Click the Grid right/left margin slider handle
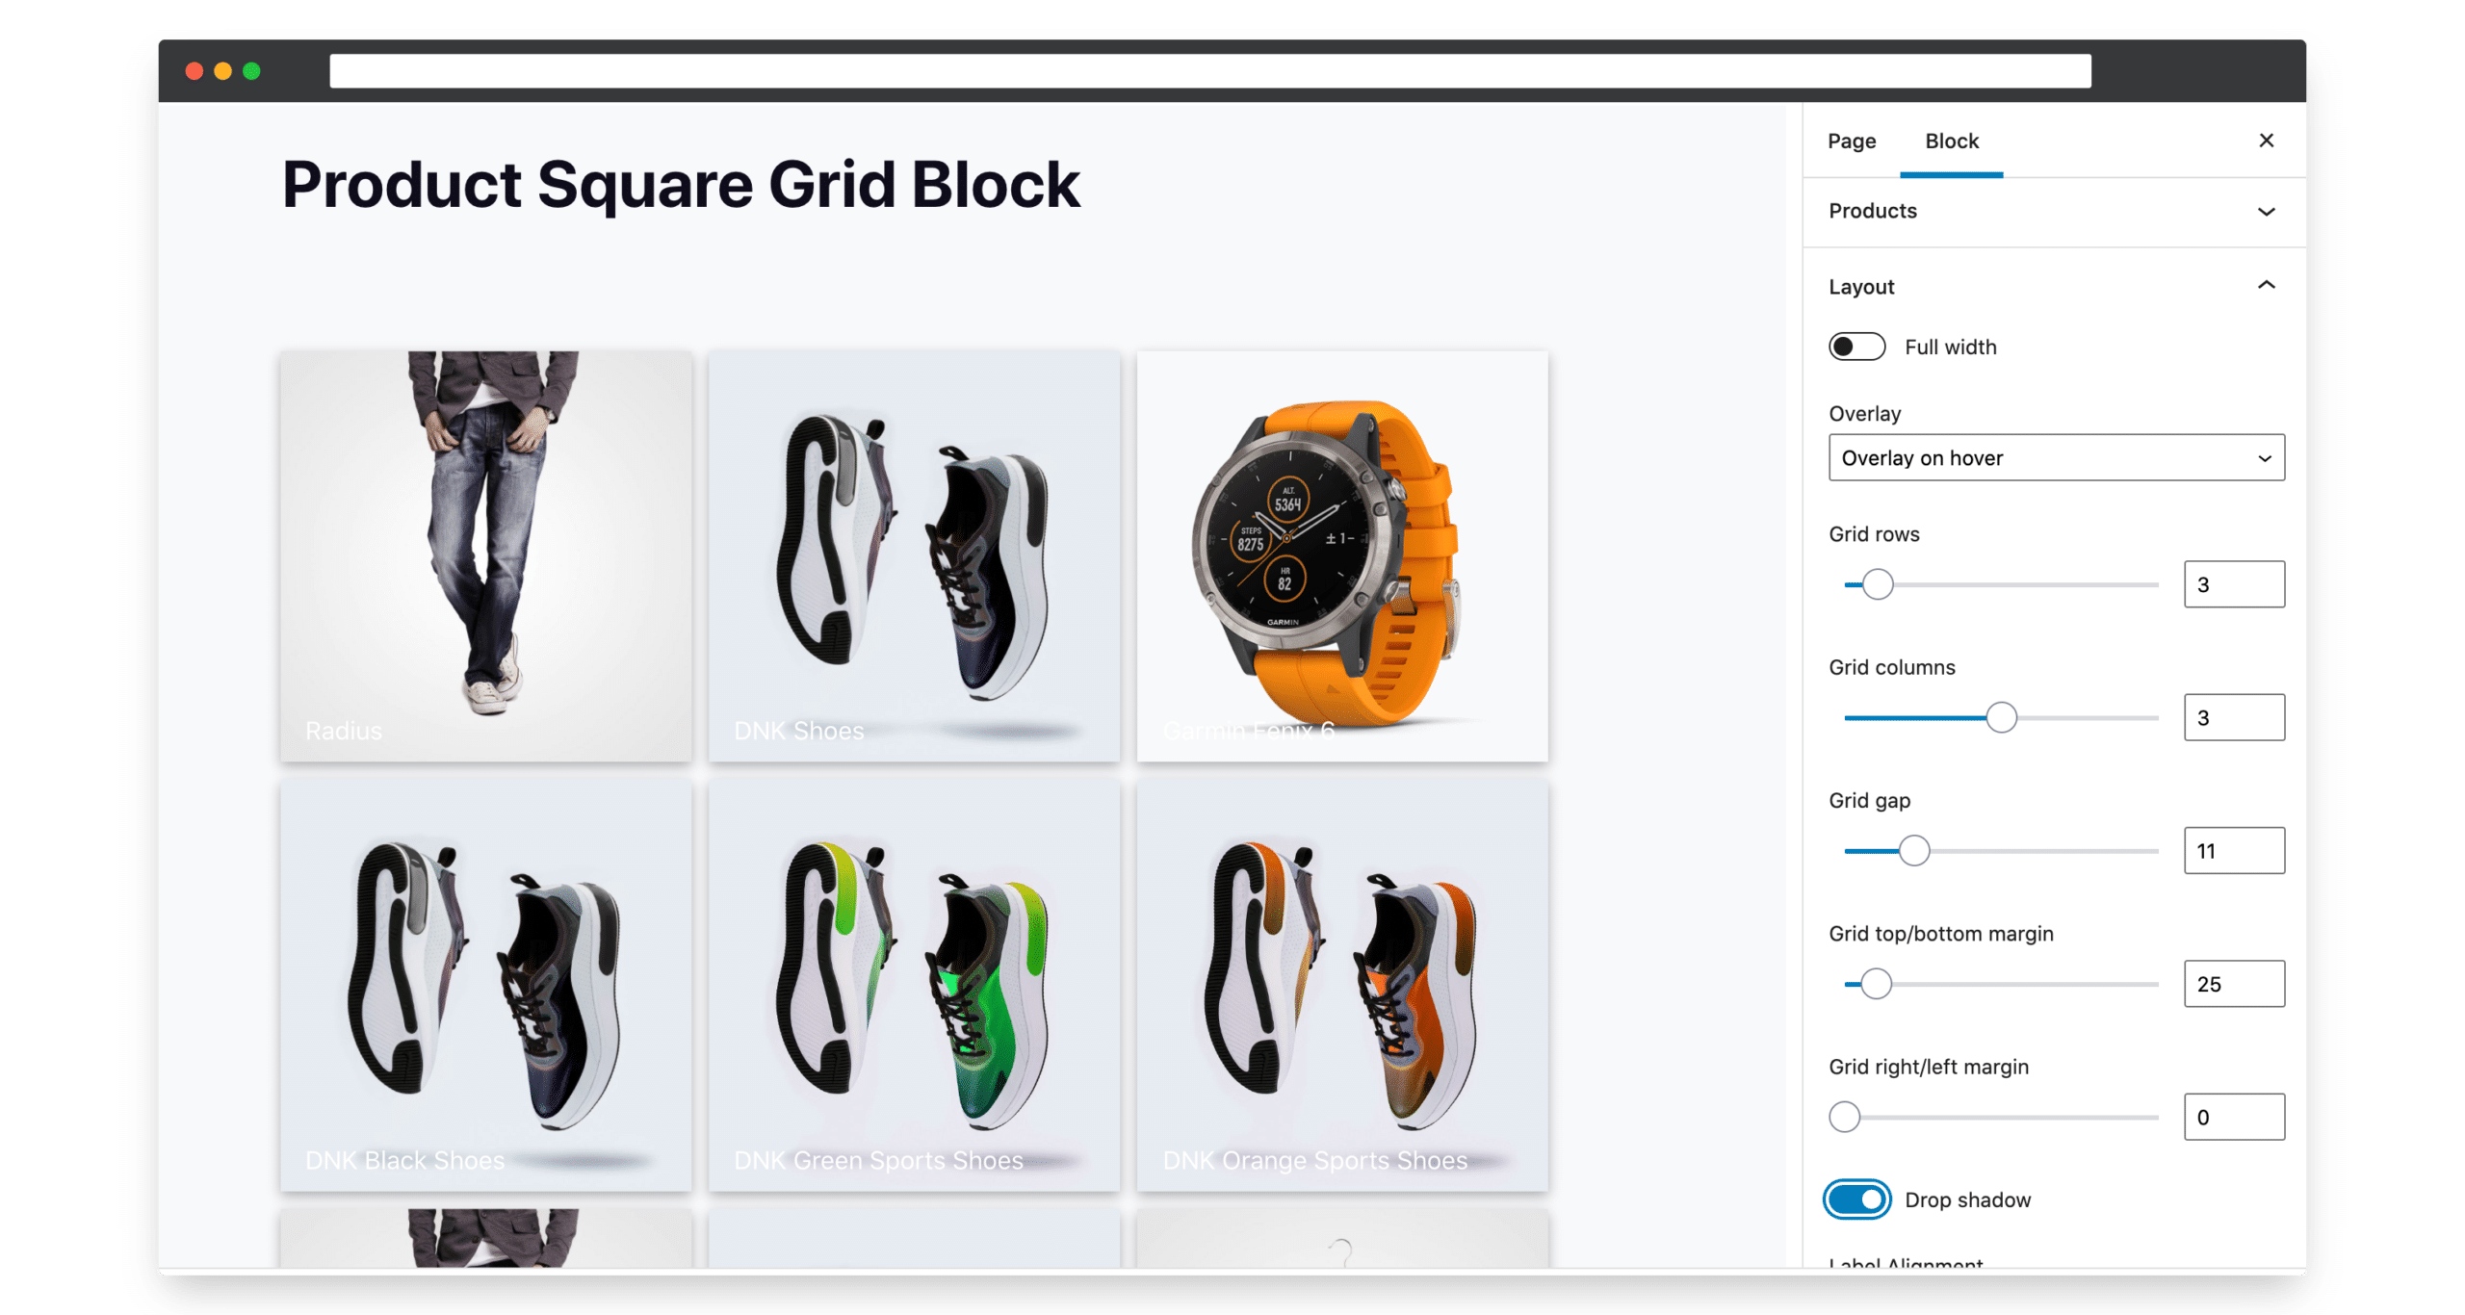This screenshot has width=2465, height=1315. pyautogui.click(x=1843, y=1117)
